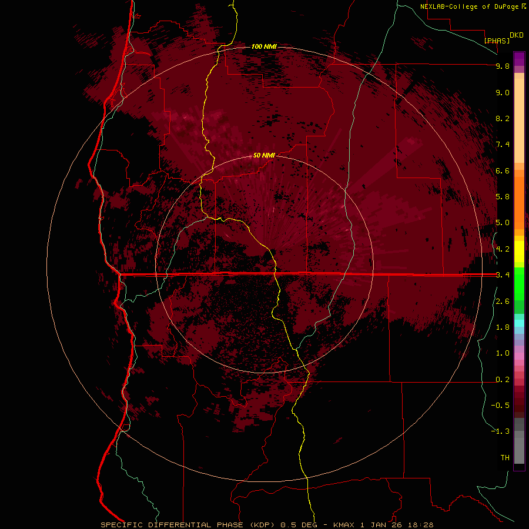Click the 9.0 value on the scale
The width and height of the screenshot is (529, 529).
point(503,92)
